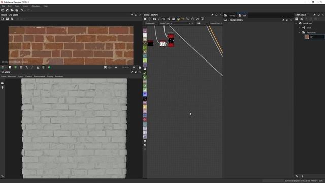Open the Windows menu
The image size is (325, 183).
click(x=36, y=6)
